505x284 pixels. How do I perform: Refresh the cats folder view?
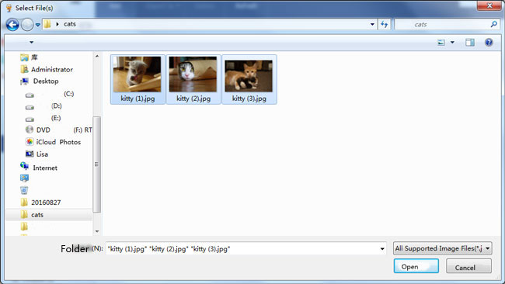[384, 25]
